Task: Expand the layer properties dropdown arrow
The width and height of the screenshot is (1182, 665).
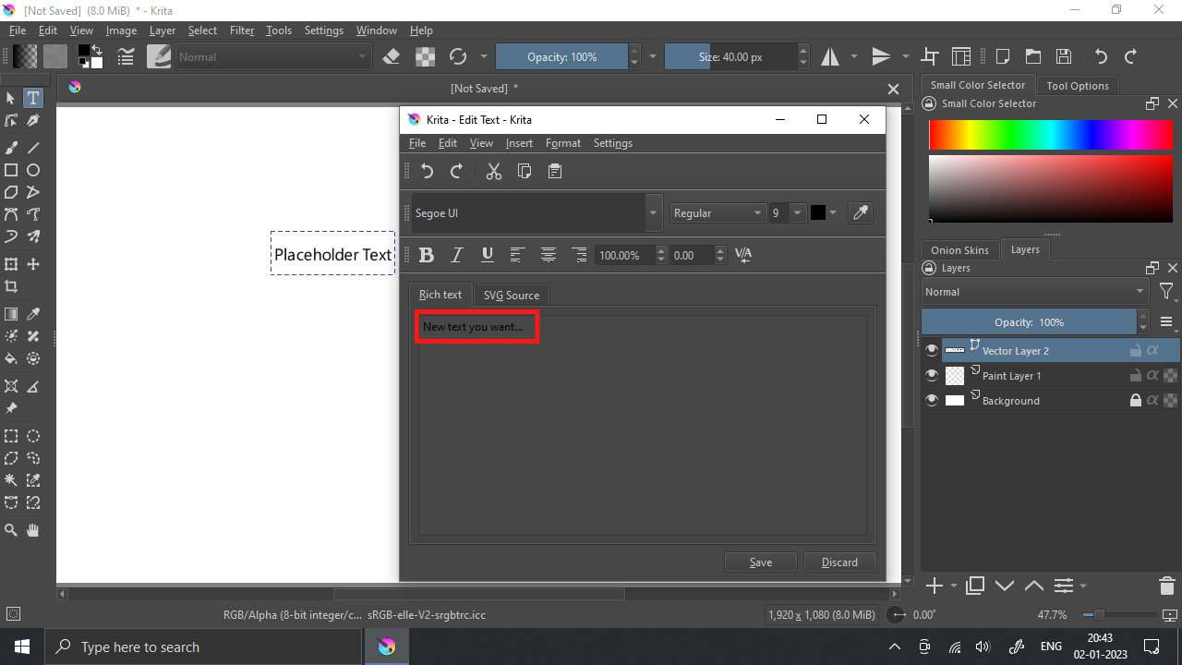Action: (1083, 586)
